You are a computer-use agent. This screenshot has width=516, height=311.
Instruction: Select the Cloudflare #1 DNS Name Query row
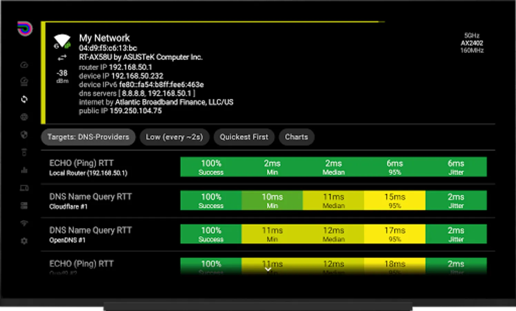click(268, 201)
